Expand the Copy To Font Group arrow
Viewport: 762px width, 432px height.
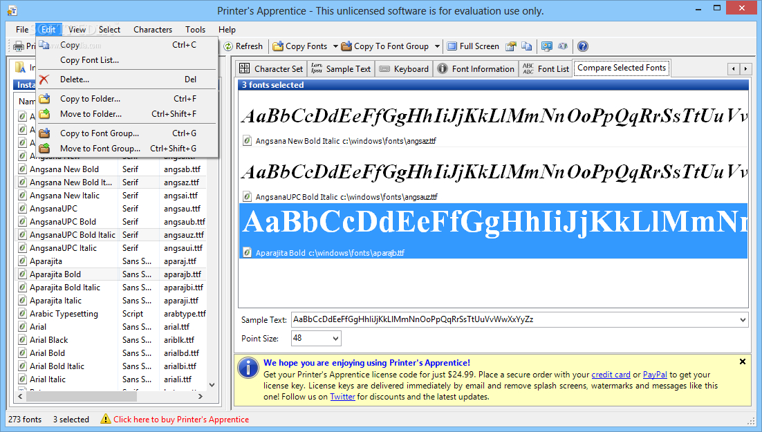click(437, 46)
